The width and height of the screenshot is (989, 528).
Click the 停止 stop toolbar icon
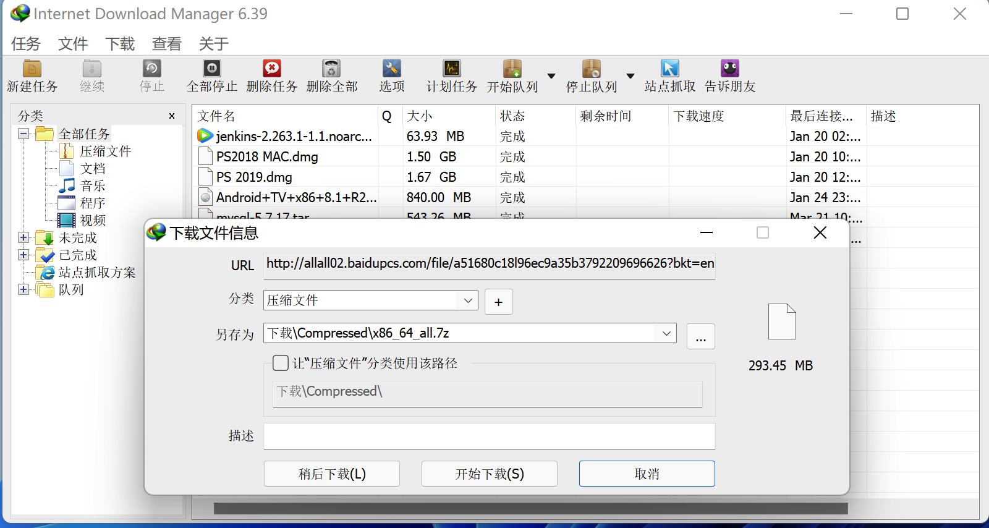tap(151, 68)
